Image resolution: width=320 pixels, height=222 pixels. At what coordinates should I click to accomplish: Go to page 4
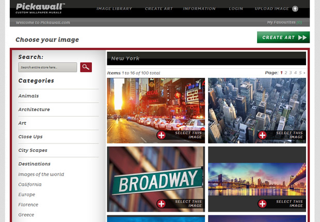295,73
